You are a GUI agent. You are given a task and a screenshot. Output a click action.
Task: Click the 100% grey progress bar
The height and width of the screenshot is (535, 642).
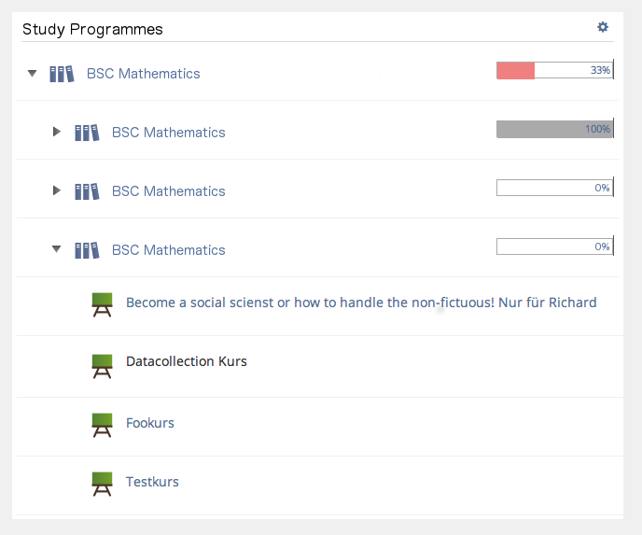tap(554, 129)
